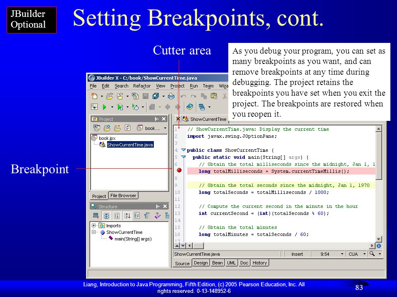Screen dimensions: 397x297
Task: Click the Switch windows icon
Action: point(202,107)
